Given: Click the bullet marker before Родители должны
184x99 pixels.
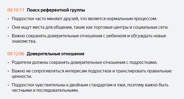Looking at the screenshot, I should pyautogui.click(x=8, y=63).
